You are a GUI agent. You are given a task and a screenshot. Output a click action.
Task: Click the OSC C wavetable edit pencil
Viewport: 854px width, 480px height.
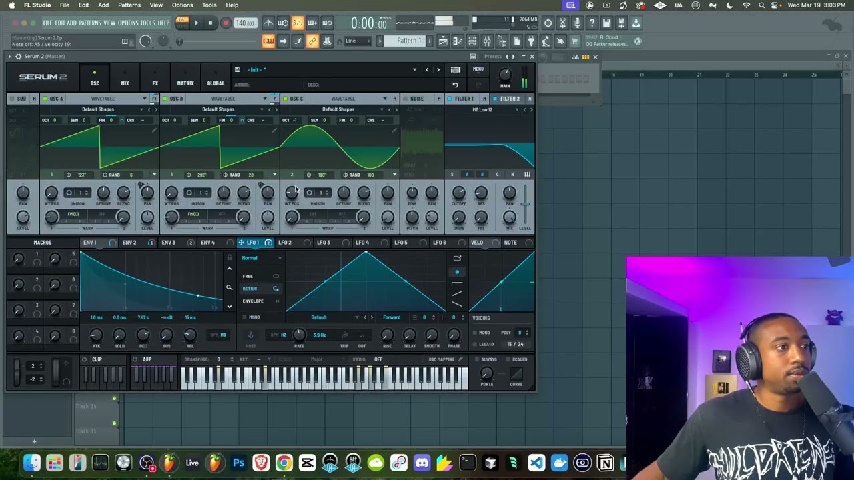click(x=394, y=130)
